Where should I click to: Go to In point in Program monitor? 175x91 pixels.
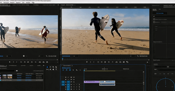pos(98,62)
